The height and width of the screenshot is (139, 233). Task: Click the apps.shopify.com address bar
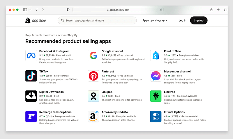tap(118, 10)
